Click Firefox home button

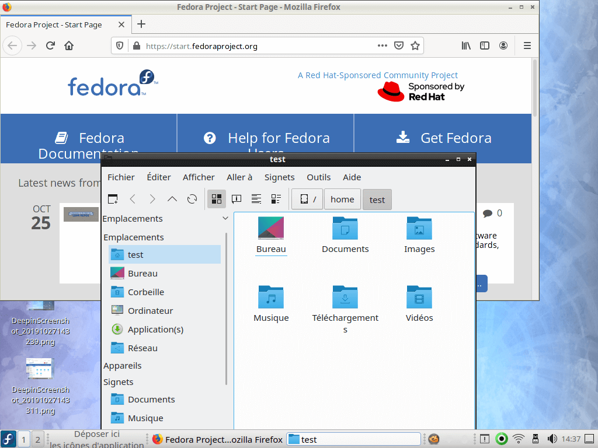(x=69, y=45)
